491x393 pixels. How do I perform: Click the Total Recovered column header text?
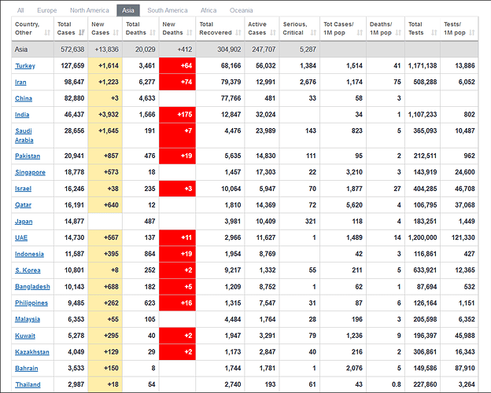pos(216,28)
